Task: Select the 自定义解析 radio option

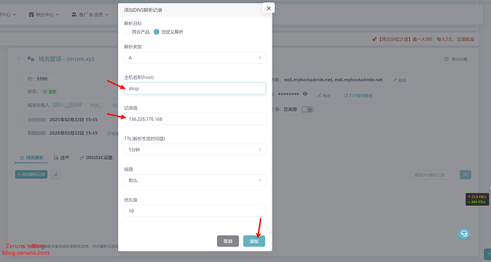Action: (157, 32)
